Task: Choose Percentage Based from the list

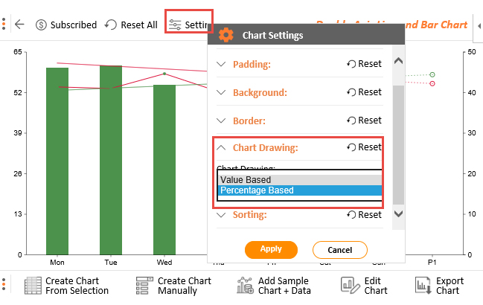Action: click(300, 190)
